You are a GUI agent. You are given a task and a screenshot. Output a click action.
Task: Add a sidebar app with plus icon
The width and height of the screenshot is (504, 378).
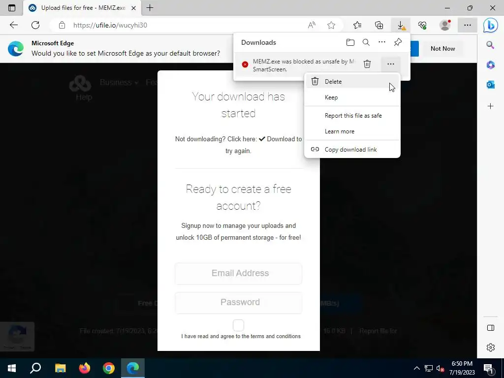pyautogui.click(x=490, y=106)
